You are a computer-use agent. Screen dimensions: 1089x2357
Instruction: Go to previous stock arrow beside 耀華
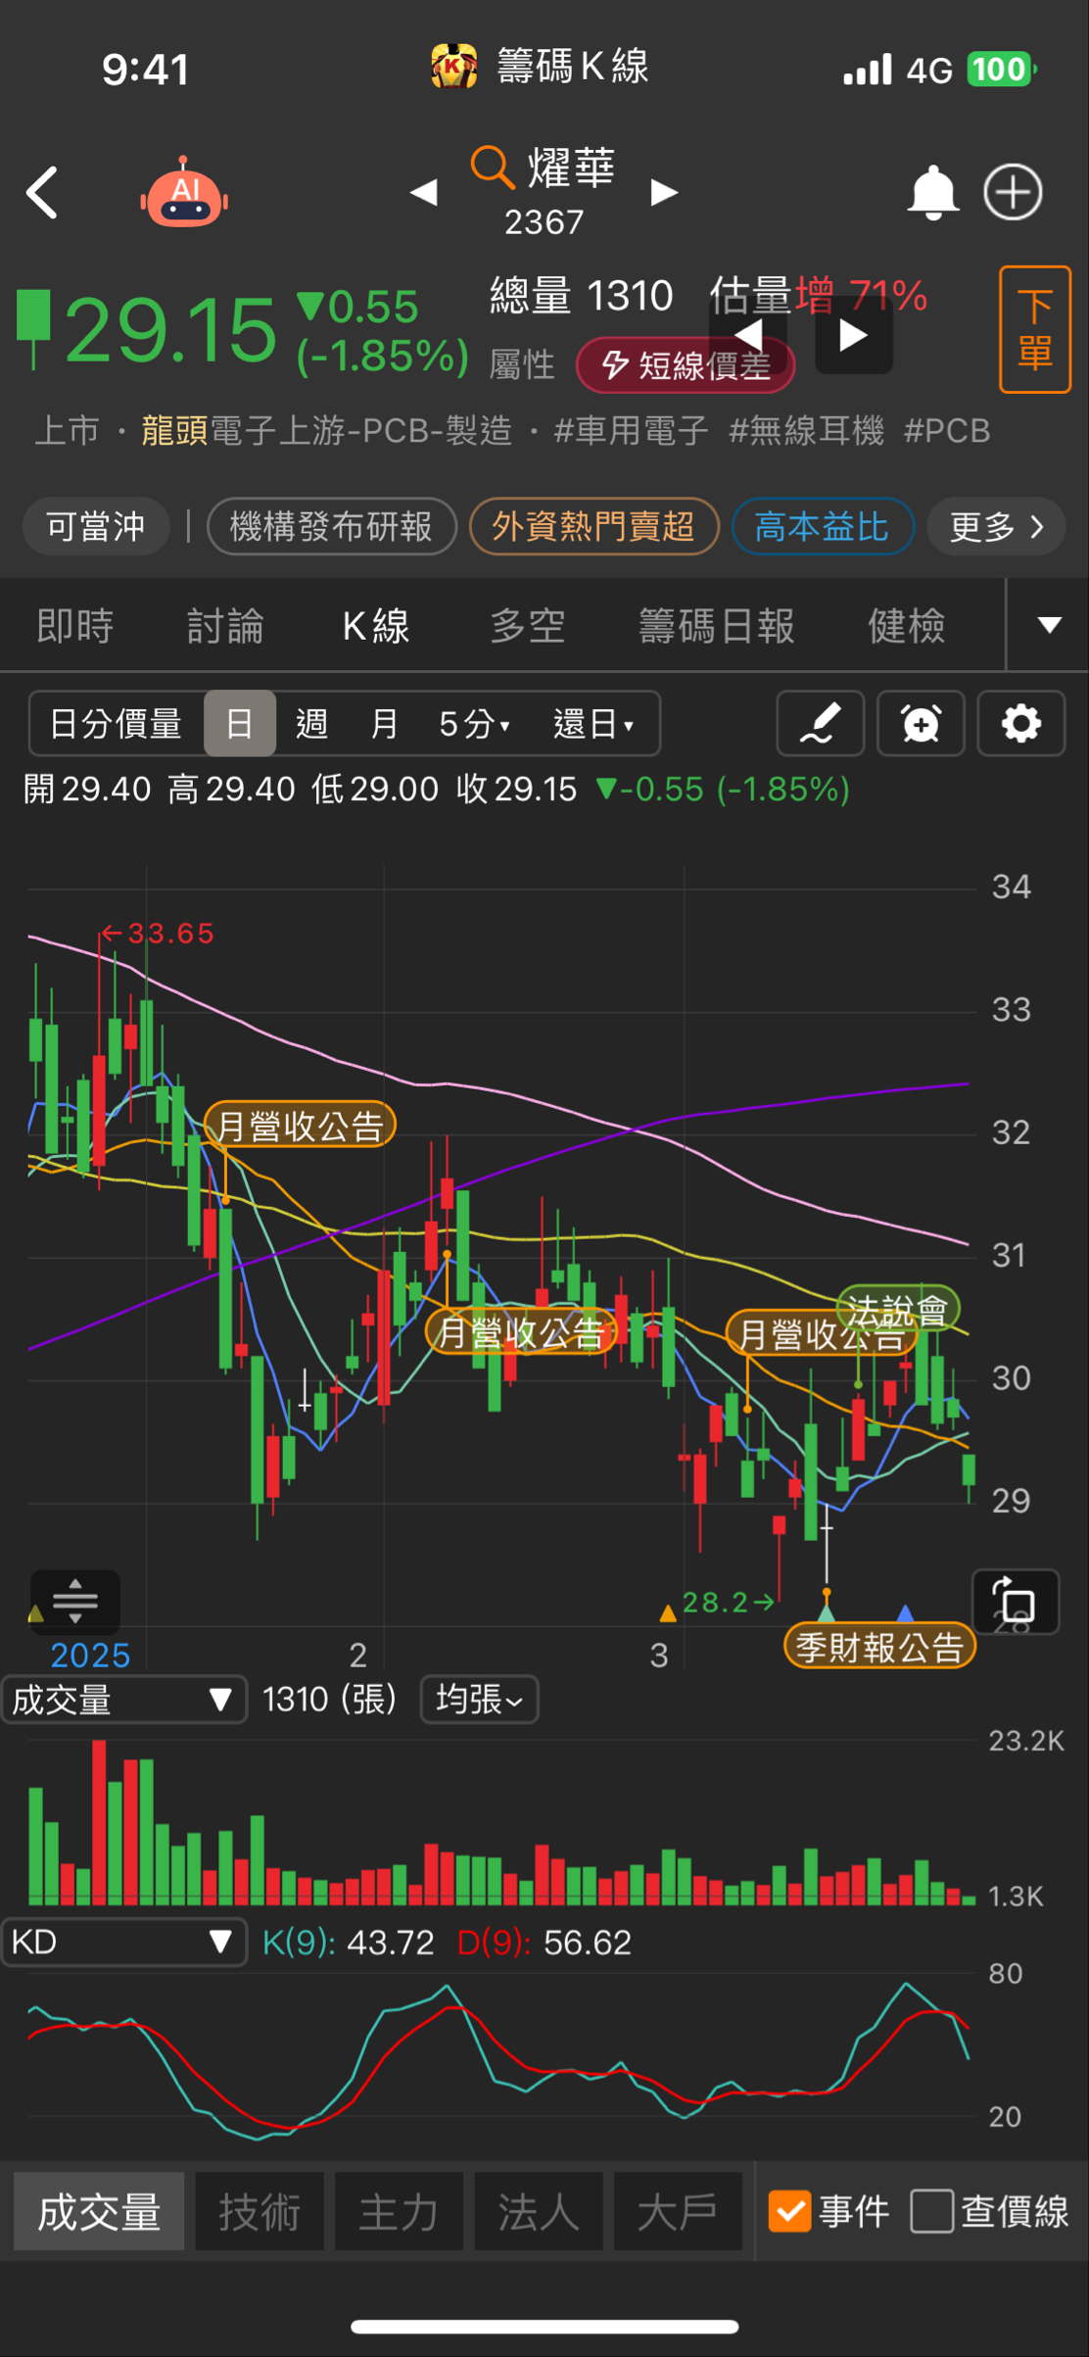click(x=424, y=192)
